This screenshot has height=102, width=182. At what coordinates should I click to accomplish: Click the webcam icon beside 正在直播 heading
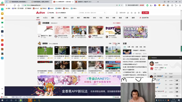[39, 23]
